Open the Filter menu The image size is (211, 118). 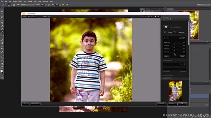click(35, 1)
